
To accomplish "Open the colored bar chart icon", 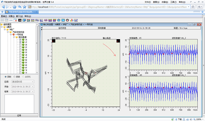I will coord(72,20).
